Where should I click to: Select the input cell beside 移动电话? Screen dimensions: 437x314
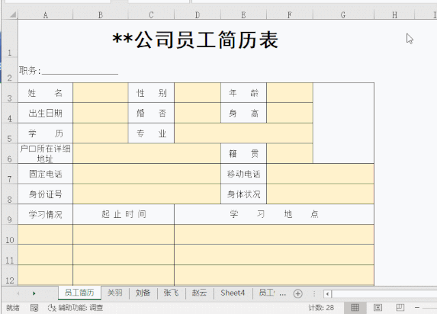(320, 174)
